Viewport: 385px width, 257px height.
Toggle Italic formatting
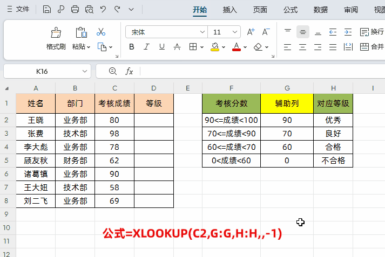(147, 47)
